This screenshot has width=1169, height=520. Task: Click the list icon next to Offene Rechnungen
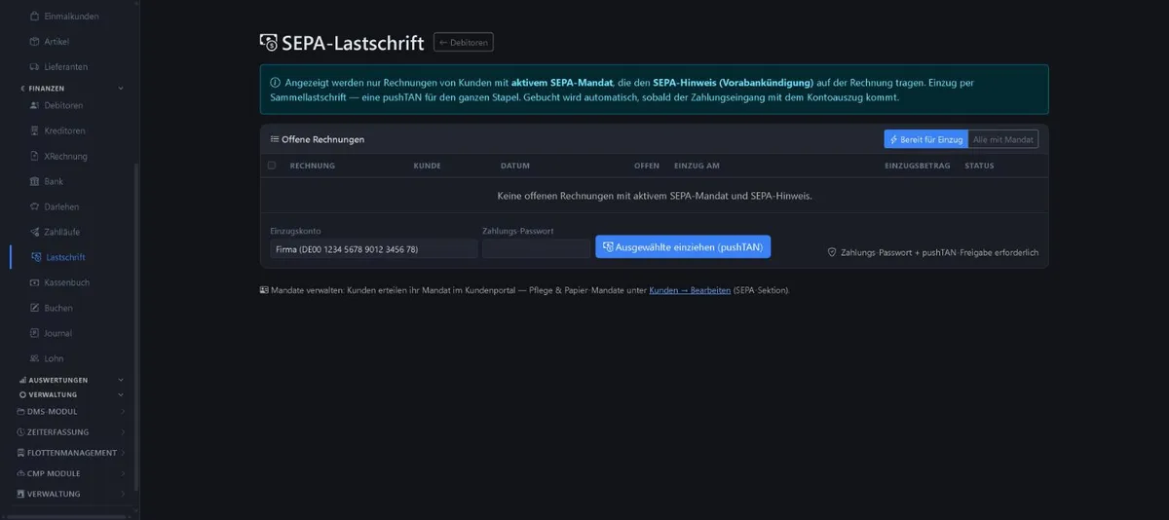point(275,139)
